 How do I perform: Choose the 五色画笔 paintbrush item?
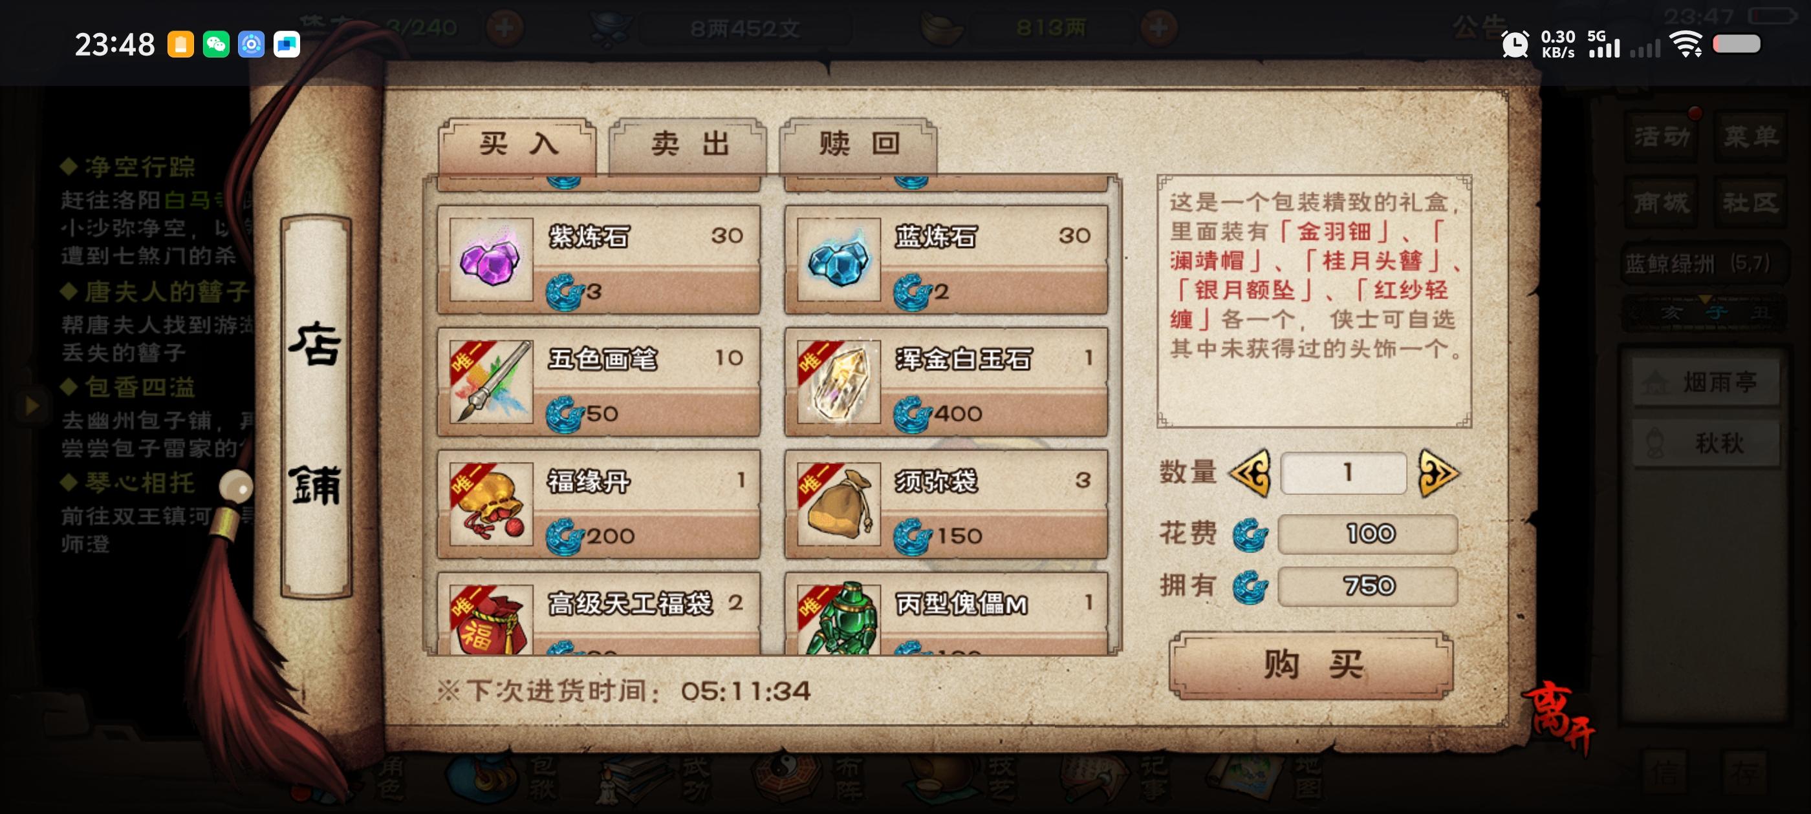[598, 381]
